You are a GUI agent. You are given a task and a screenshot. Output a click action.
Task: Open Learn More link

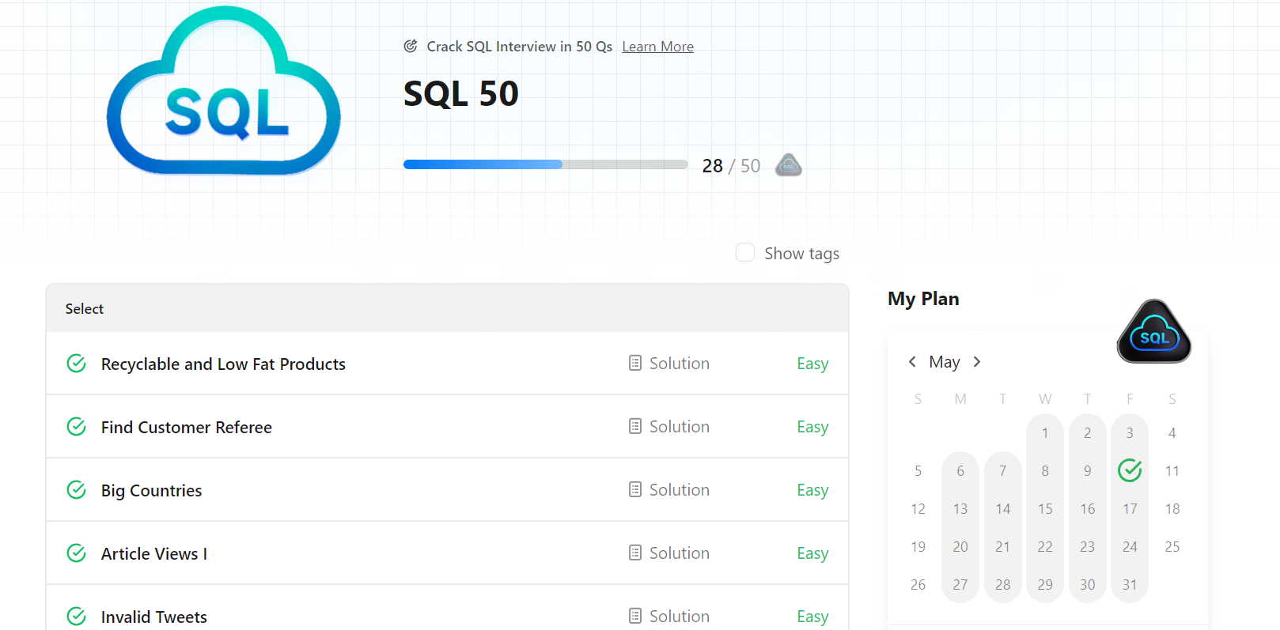coord(657,47)
